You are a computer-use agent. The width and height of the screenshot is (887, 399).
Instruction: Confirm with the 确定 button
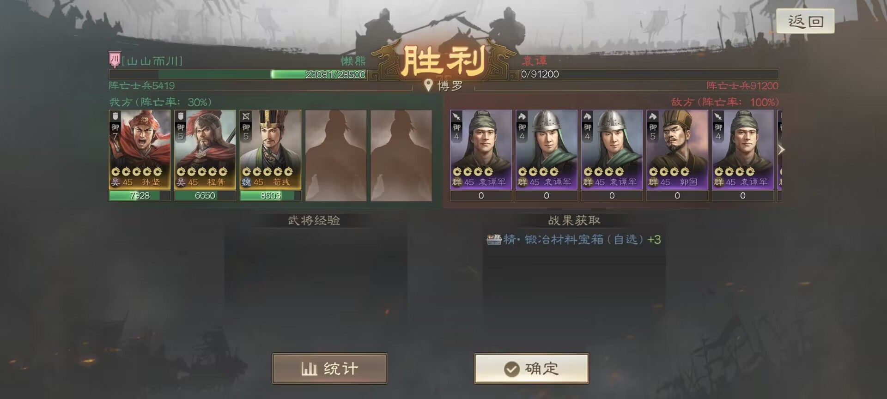click(x=531, y=369)
